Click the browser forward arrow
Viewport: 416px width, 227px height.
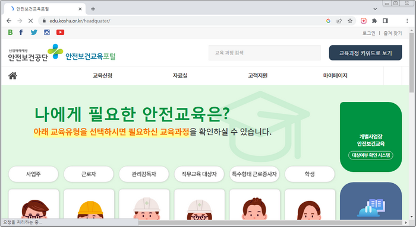(20, 21)
